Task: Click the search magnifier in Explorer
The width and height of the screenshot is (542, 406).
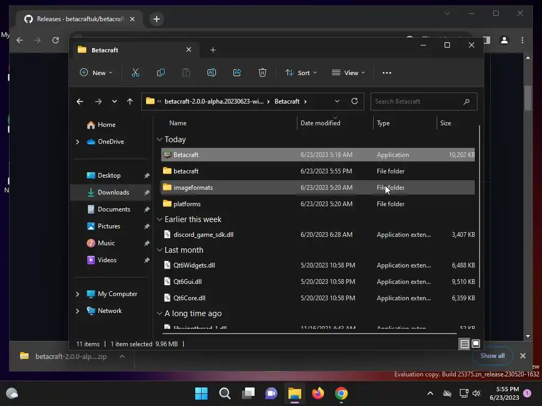Action: [466, 101]
